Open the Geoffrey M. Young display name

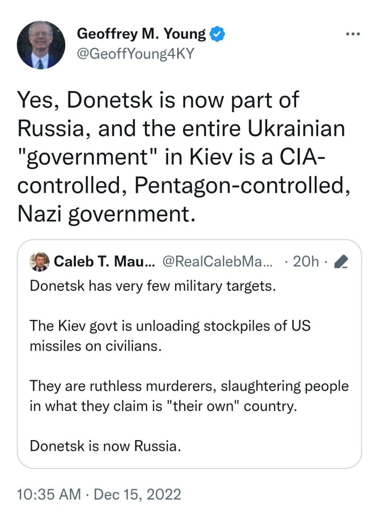coord(141,34)
